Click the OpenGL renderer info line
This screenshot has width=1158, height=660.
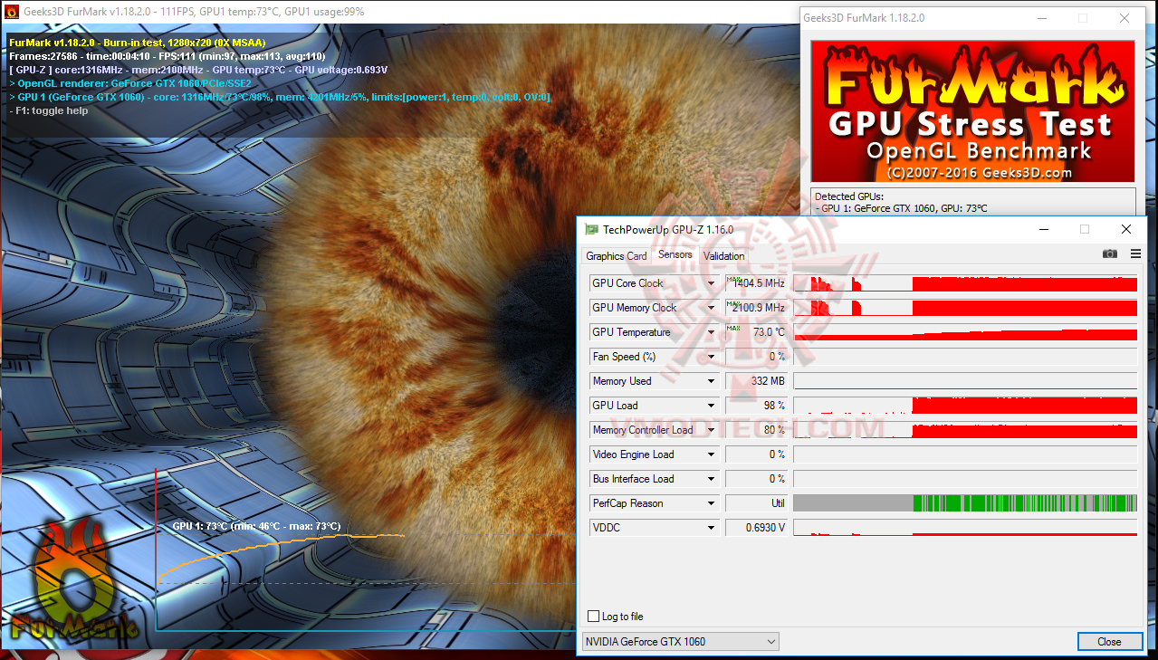[x=130, y=83]
